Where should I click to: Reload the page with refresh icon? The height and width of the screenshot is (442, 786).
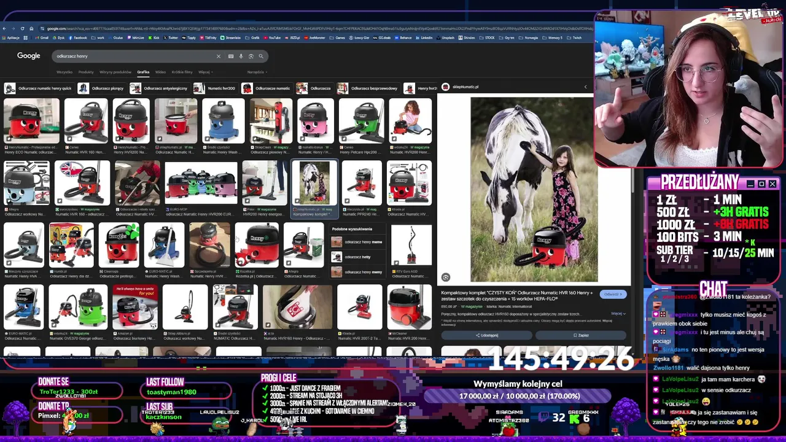click(x=22, y=28)
